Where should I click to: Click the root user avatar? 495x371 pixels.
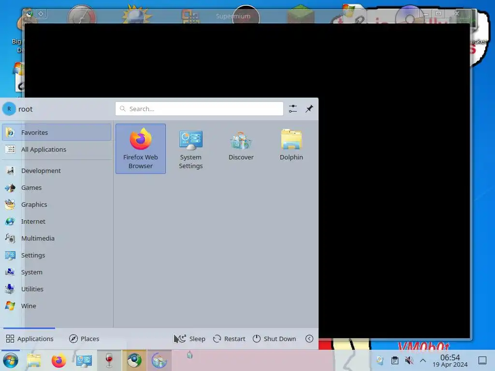pos(9,109)
